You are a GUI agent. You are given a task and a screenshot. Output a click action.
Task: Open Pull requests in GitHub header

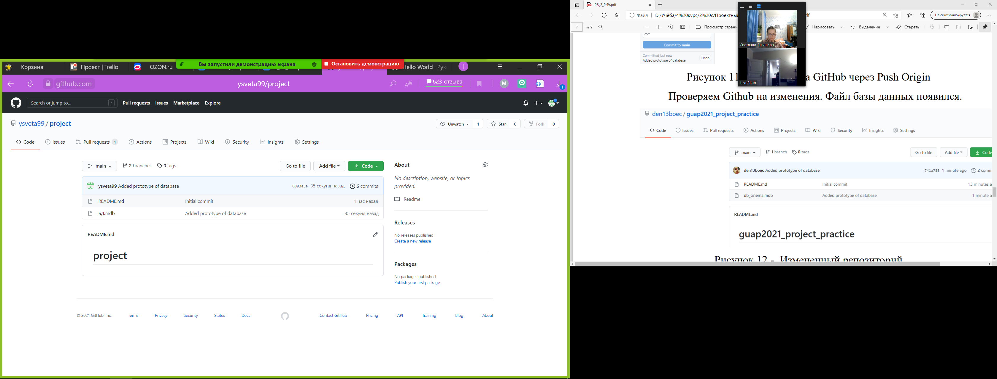point(136,103)
